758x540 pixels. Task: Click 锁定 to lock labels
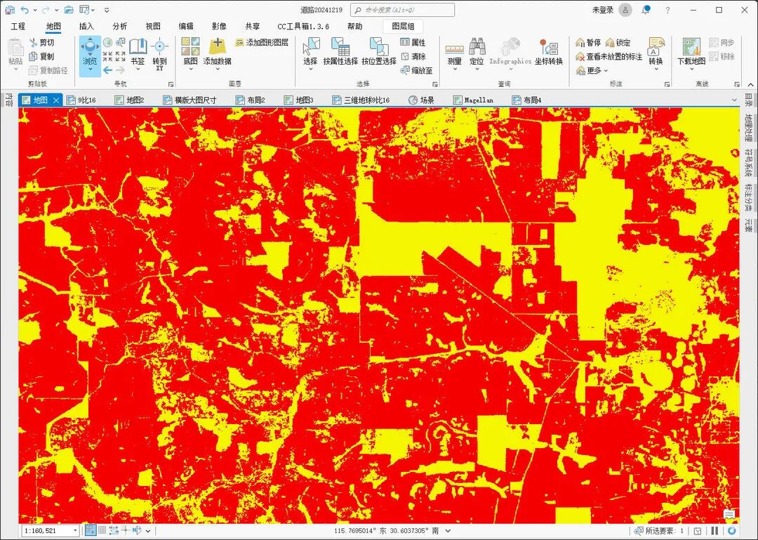pyautogui.click(x=618, y=43)
